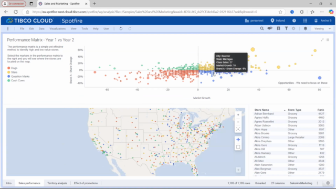336x189 pixels.
Task: Click the browser back arrow
Action: [x=6, y=12]
